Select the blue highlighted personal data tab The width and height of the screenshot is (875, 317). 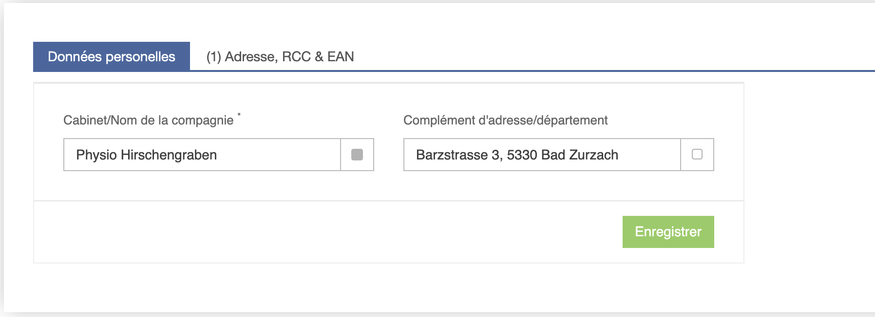tap(112, 56)
